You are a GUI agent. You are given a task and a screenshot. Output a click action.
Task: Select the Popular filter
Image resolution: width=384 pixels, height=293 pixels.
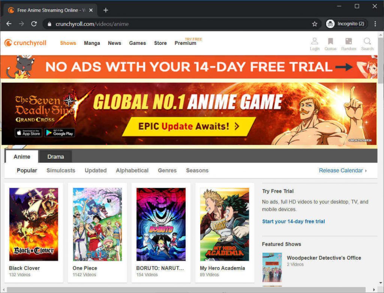[x=27, y=171]
